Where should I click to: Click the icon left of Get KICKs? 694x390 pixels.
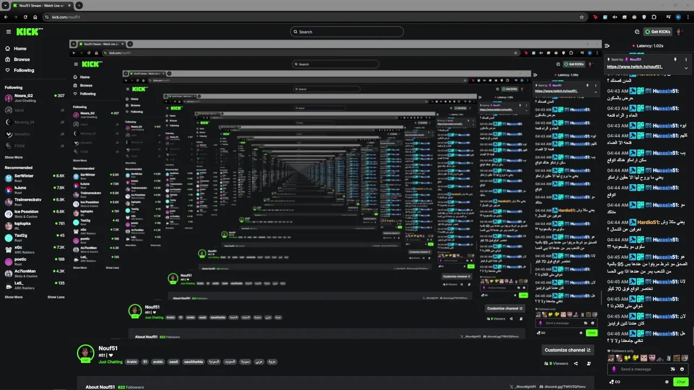(x=637, y=32)
